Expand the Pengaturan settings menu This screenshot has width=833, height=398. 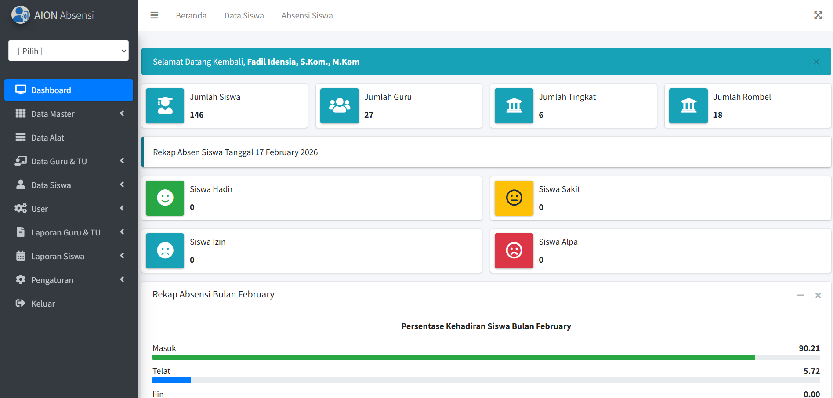point(69,280)
